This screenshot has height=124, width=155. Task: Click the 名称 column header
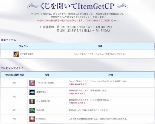pos(47,75)
